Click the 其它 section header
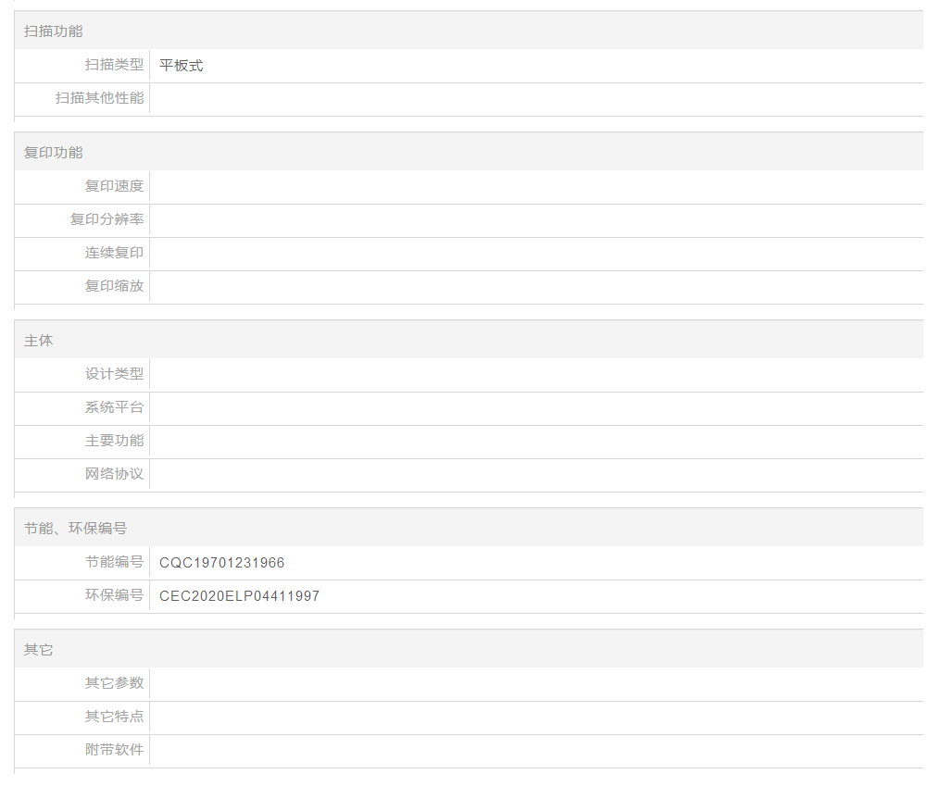Screen dimensions: 941x786 coord(38,650)
